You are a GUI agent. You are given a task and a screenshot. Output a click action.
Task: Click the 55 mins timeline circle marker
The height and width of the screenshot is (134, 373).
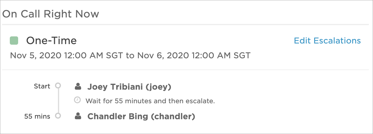pos(58,116)
